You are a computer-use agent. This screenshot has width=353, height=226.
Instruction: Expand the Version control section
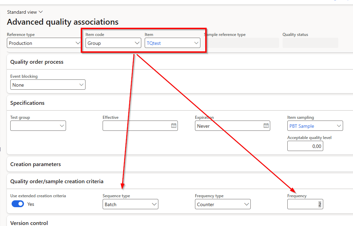pos(29,223)
